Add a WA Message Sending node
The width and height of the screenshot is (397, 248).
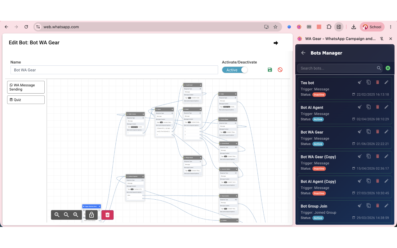[x=26, y=87]
